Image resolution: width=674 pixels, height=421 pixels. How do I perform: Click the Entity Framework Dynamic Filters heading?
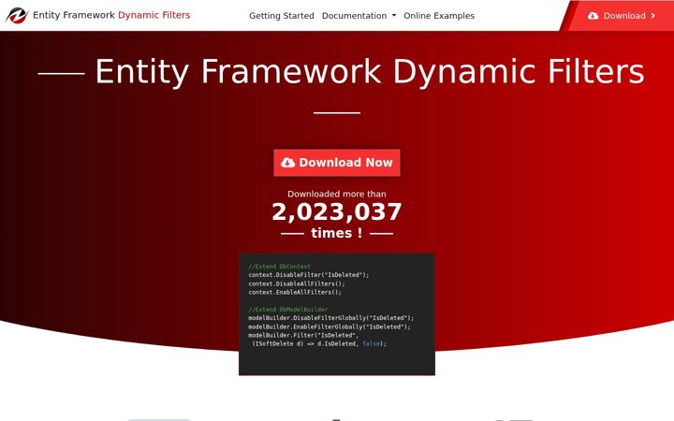[x=370, y=71]
